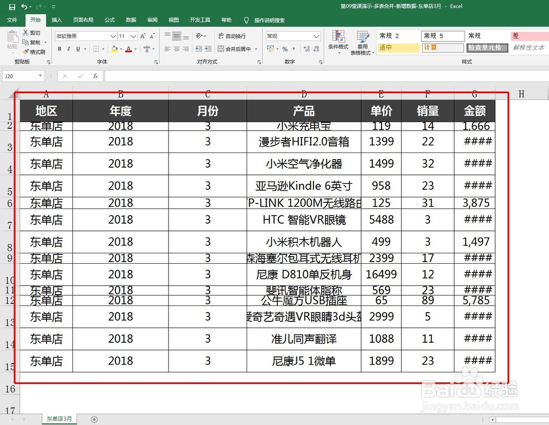The width and height of the screenshot is (549, 425).
Task: Open number format dropdown (常规)
Action: tap(316, 36)
